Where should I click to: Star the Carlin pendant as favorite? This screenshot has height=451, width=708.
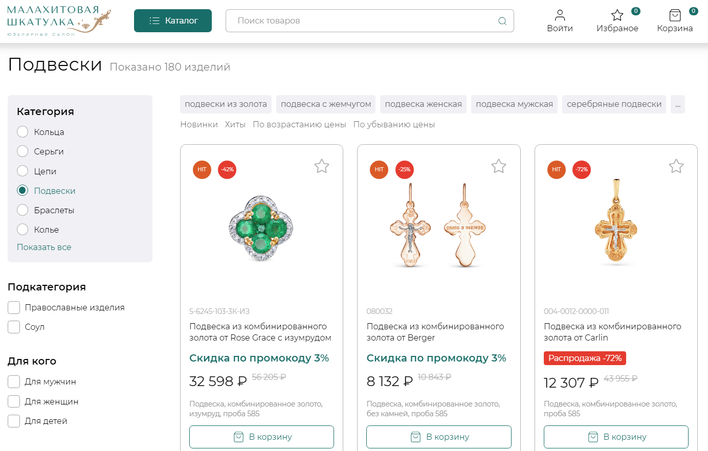[676, 166]
